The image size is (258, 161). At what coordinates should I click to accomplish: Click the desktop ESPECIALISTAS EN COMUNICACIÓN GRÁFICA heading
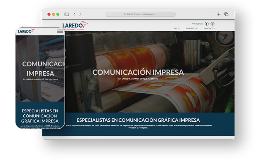pyautogui.click(x=138, y=120)
